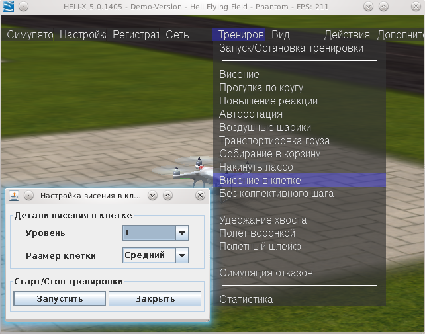
Task: Select Запуск/Остановка тренировки menu entry
Action: (299, 48)
